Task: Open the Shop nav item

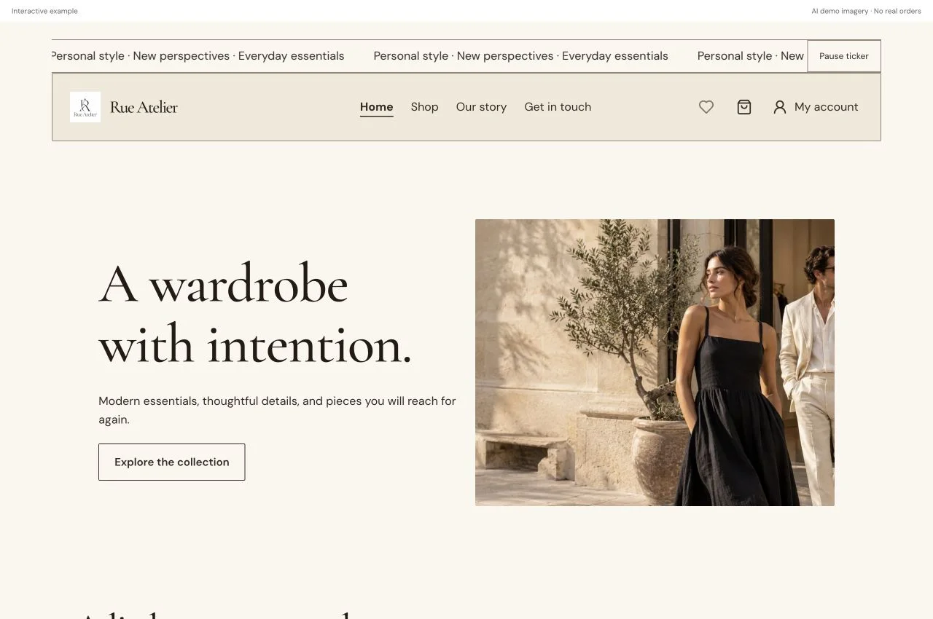Action: point(424,107)
